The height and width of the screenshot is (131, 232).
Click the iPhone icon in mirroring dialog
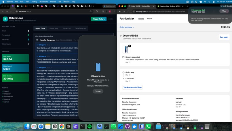point(98,67)
